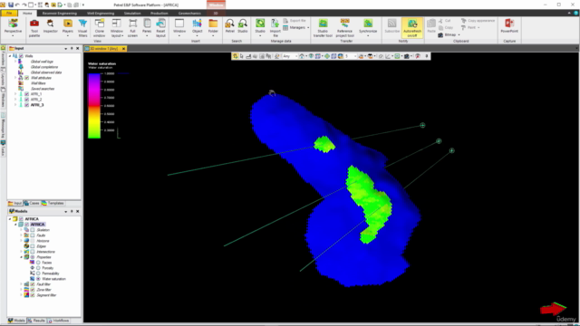580x326 pixels.
Task: Click the Redo arrow in quick access bar
Action: tap(24, 5)
